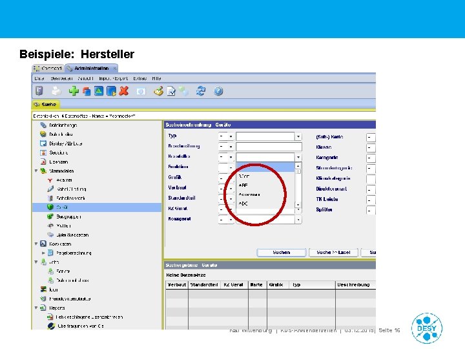Click the Stammdaten tree item icon
The width and height of the screenshot is (465, 349).
[43, 171]
